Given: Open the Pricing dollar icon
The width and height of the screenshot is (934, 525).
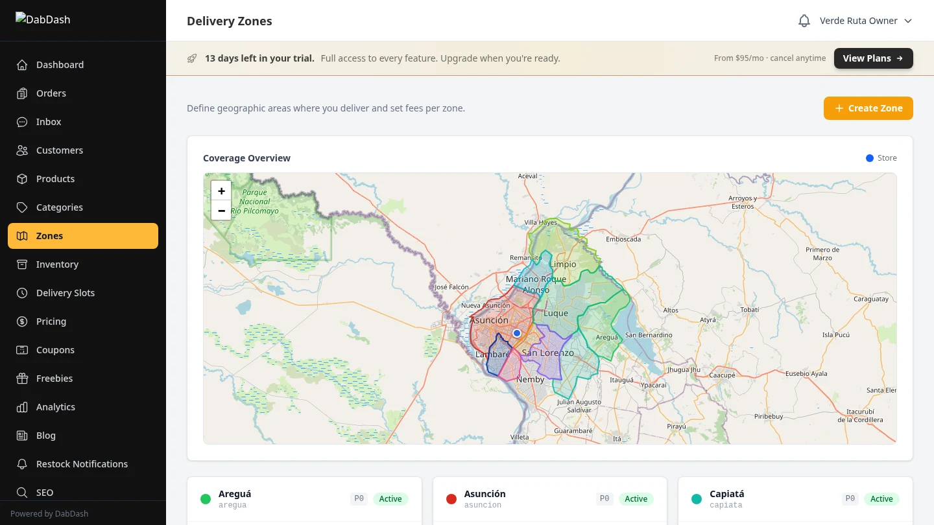Looking at the screenshot, I should 23,321.
